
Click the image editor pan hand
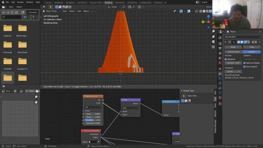pyautogui.click(x=36, y=102)
